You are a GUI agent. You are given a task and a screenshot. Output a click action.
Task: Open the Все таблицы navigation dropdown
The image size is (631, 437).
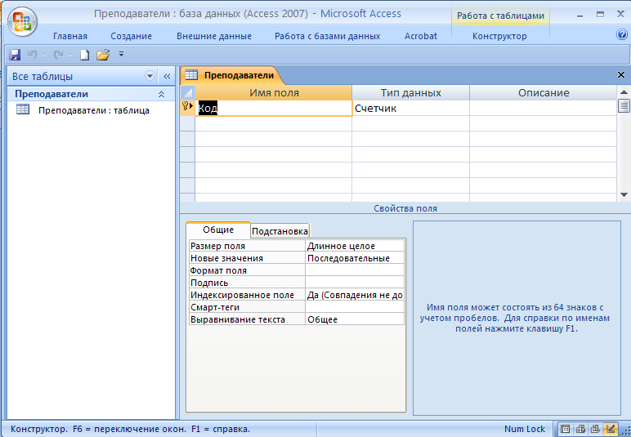[150, 76]
